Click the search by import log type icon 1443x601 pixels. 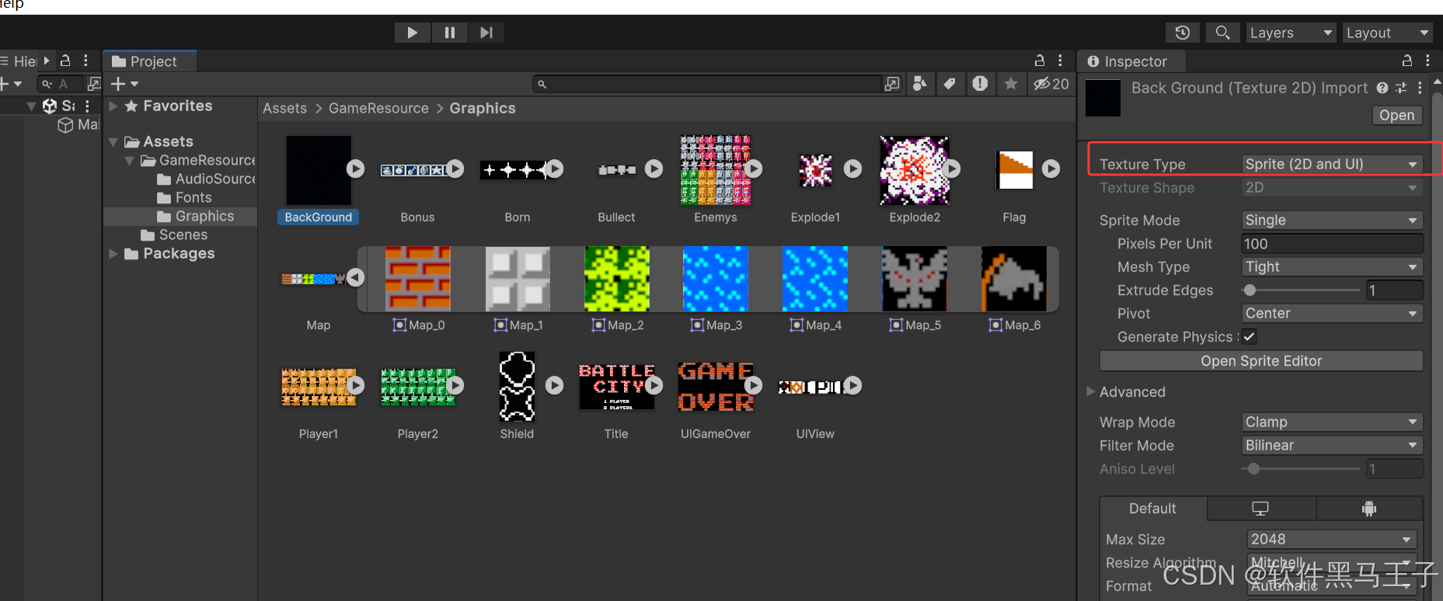(980, 84)
